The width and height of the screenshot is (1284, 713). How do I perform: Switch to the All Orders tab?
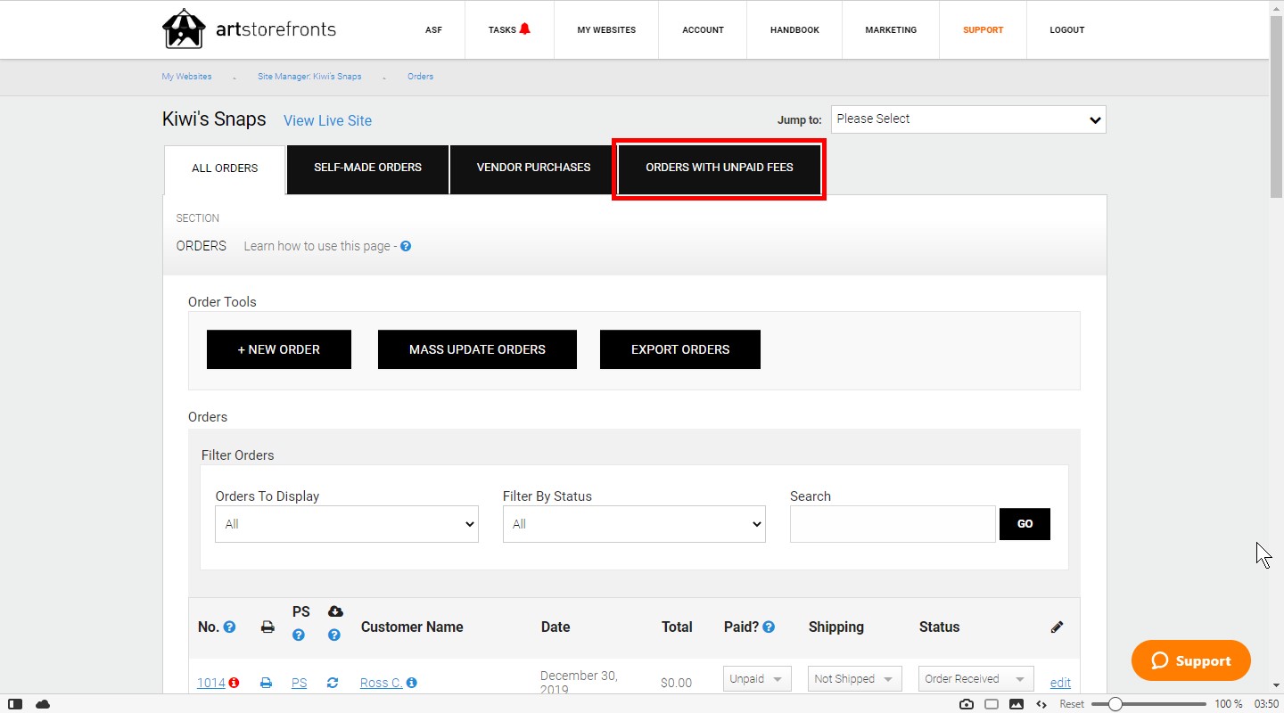click(x=225, y=168)
